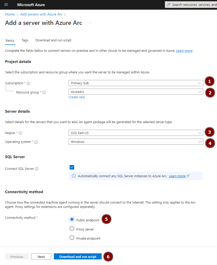Click the ellipsis next to page title
This screenshot has width=217, height=265.
click(x=90, y=23)
